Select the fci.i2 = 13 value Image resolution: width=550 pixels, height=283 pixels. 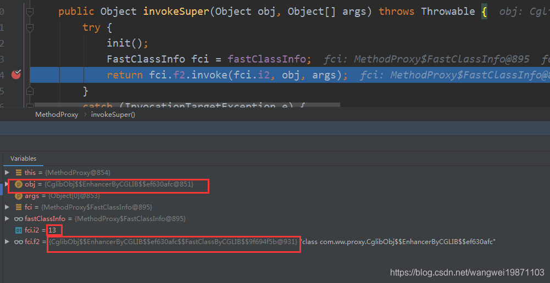tap(52, 230)
